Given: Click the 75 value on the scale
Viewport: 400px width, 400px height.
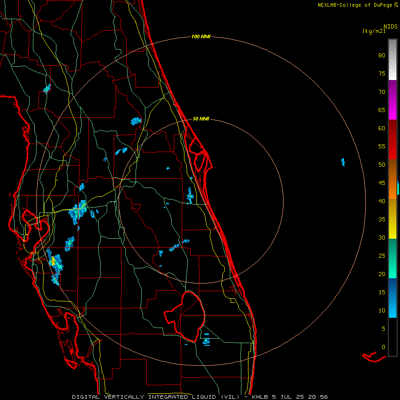Looking at the screenshot, I should tap(382, 73).
